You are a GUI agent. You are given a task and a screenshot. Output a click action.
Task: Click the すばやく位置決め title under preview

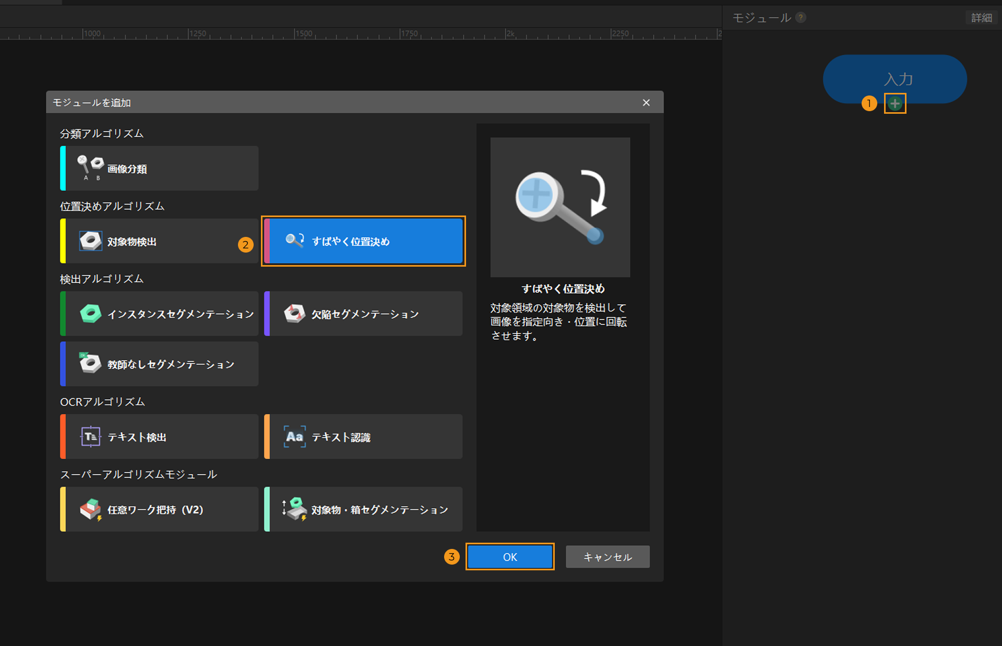pos(563,289)
